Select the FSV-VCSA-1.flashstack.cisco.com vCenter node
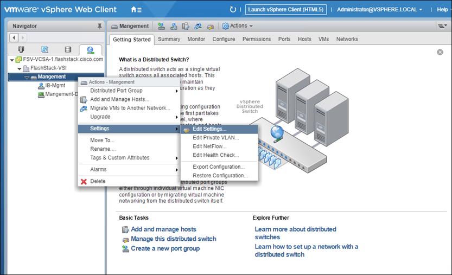Image resolution: width=452 pixels, height=275 pixels. [x=63, y=59]
